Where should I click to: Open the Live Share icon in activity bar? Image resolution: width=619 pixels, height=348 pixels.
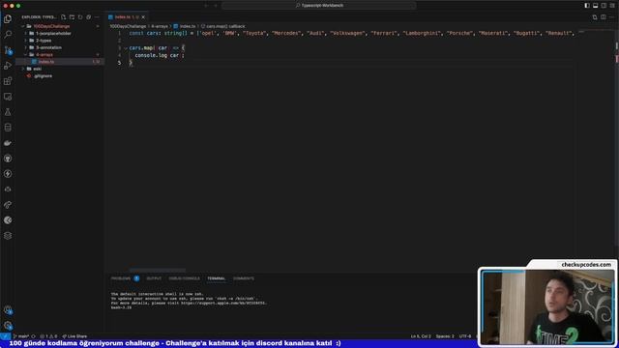pos(8,205)
